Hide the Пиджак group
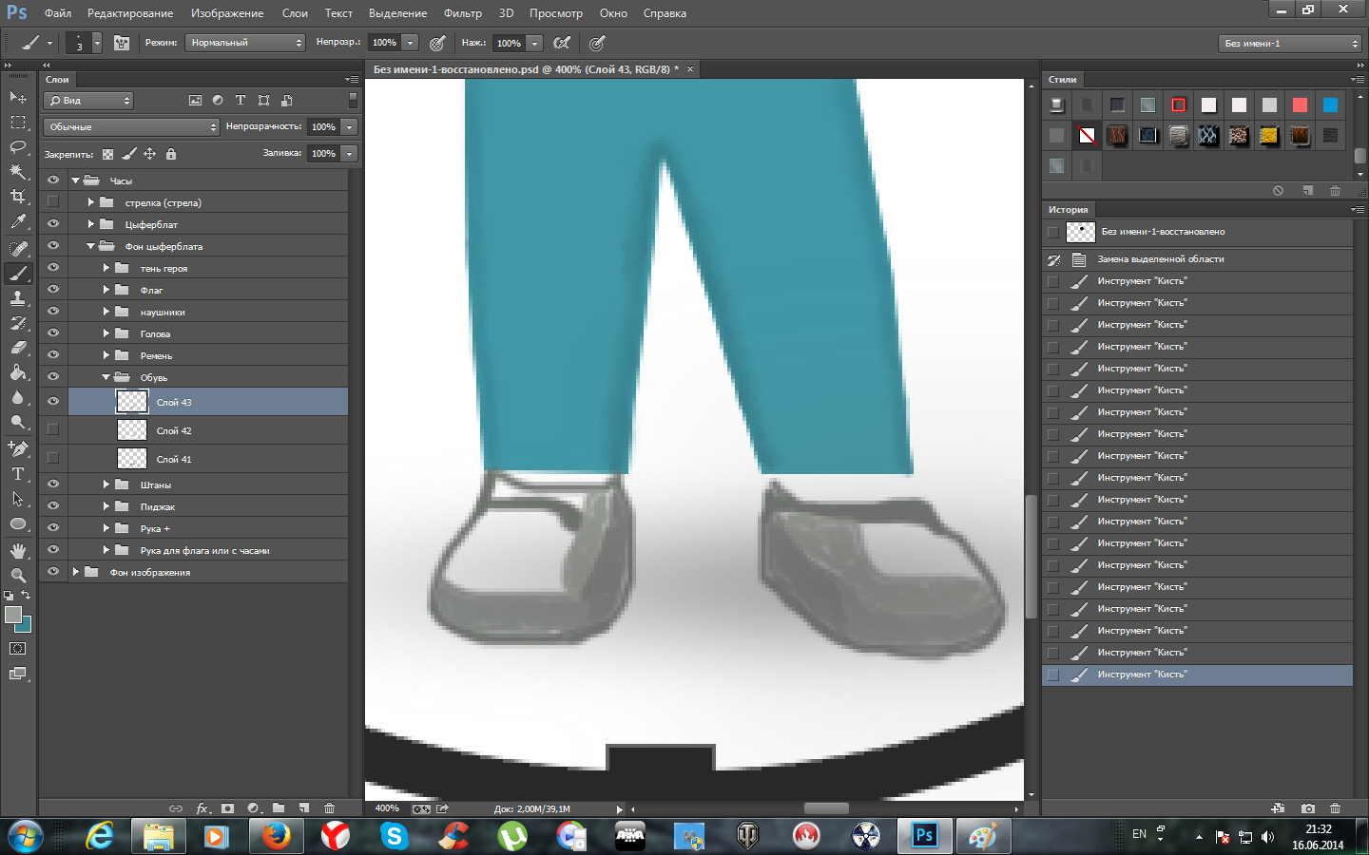 53,506
